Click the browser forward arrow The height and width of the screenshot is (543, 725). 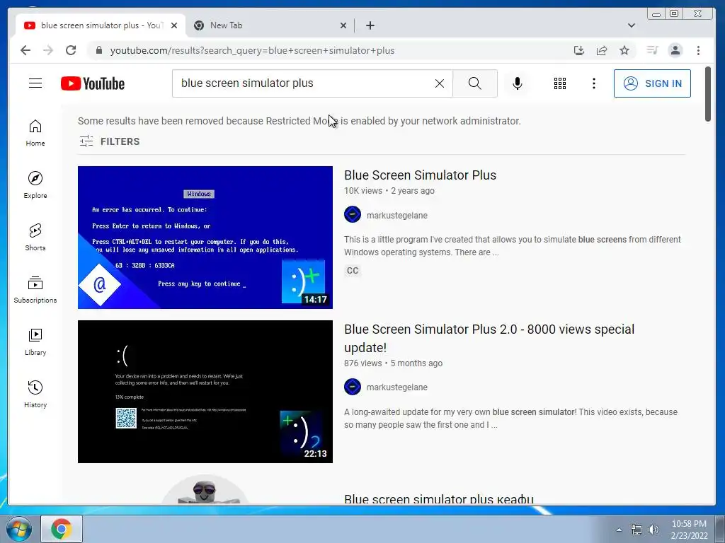pos(48,50)
